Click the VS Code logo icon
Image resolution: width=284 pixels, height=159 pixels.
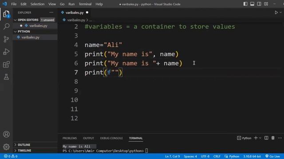click(x=4, y=4)
